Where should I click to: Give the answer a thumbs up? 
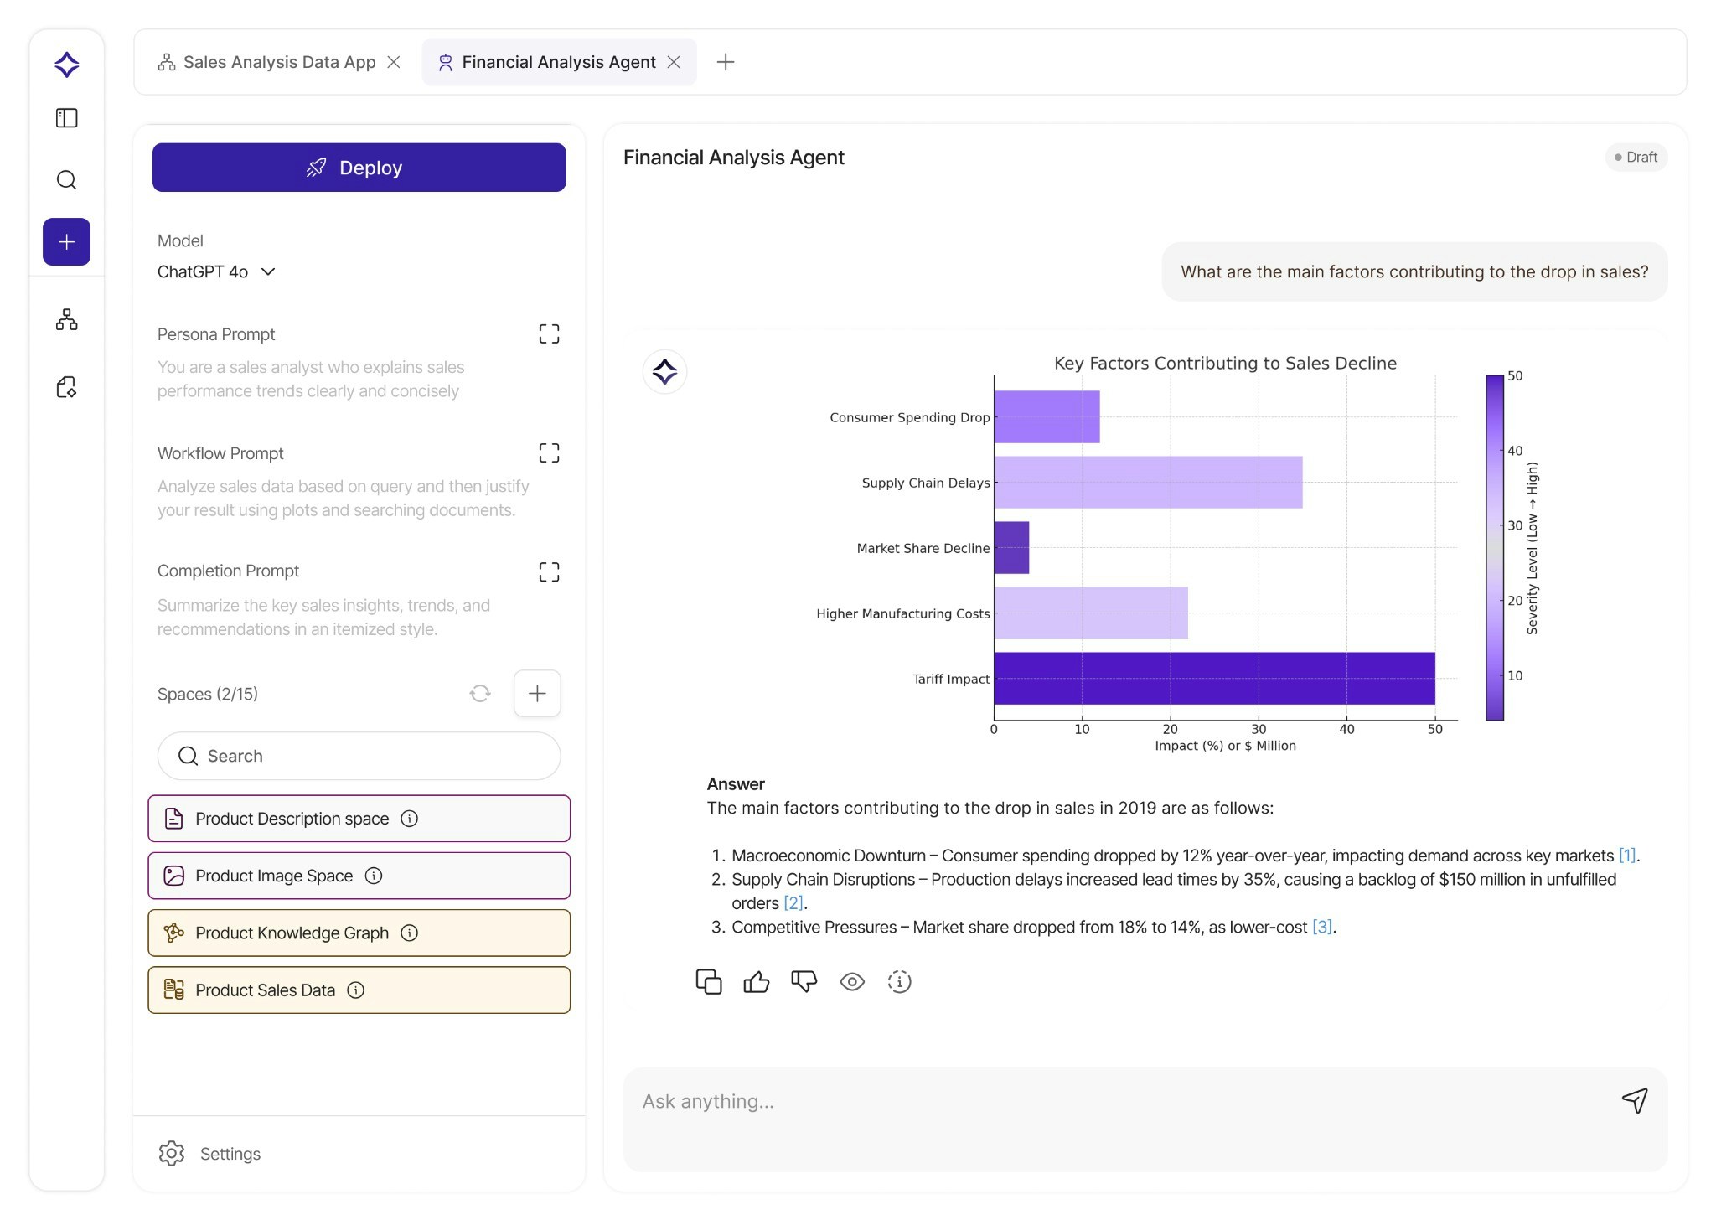coord(756,981)
